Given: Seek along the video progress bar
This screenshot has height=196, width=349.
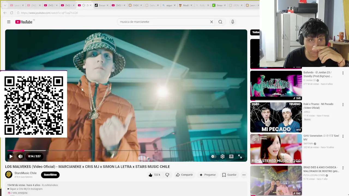Looking at the screenshot, I should pos(126,151).
